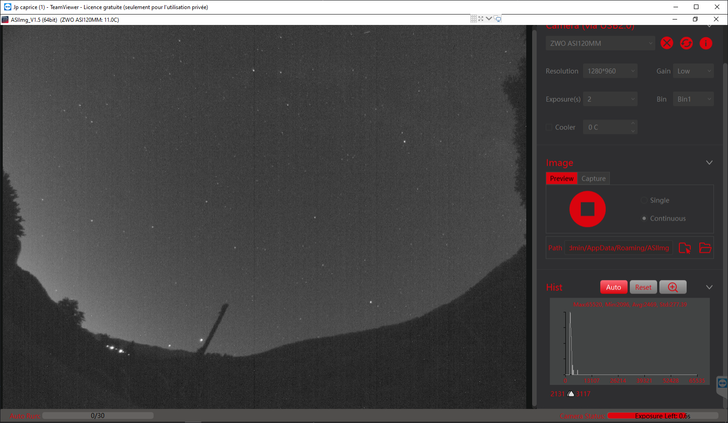Stop the continuous preview with the red stop button
The image size is (728, 423).
588,209
